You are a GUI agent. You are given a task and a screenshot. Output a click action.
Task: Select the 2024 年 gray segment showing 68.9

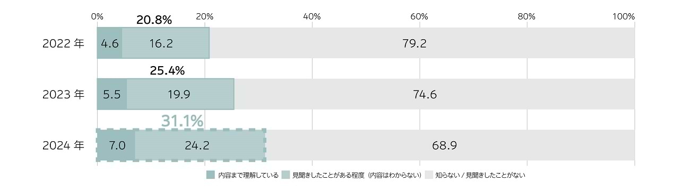tap(449, 145)
